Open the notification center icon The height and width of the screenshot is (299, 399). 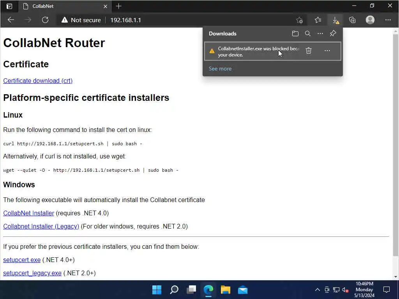(386, 290)
